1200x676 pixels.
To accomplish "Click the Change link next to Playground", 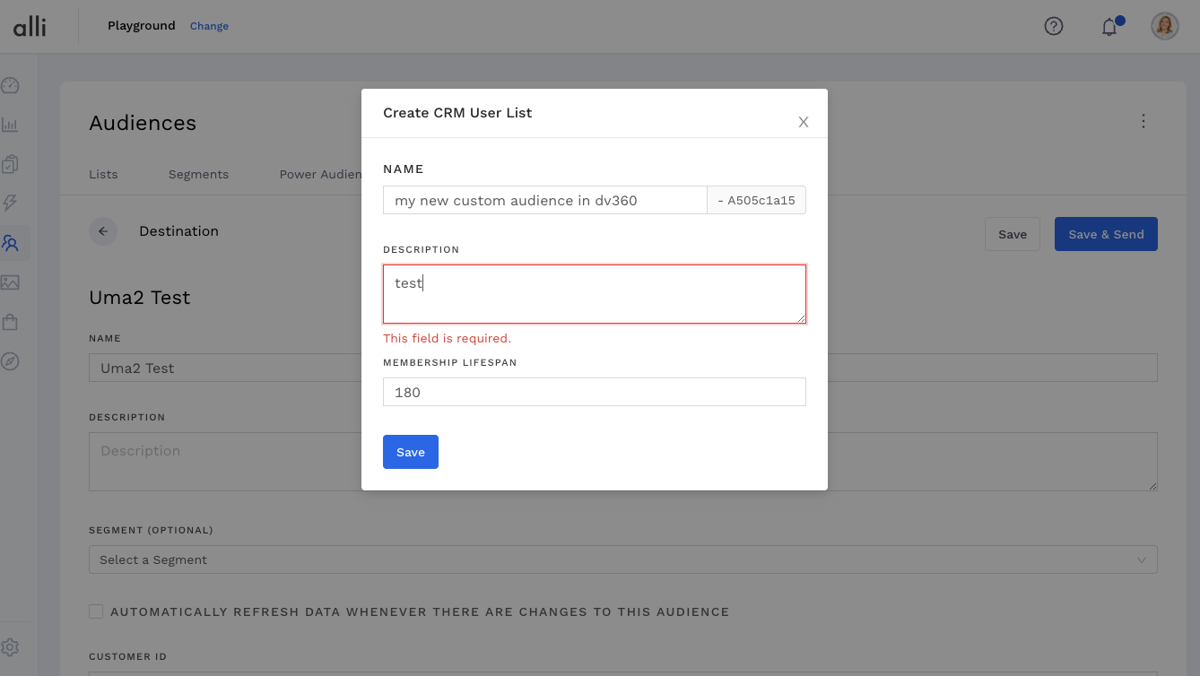I will (209, 26).
